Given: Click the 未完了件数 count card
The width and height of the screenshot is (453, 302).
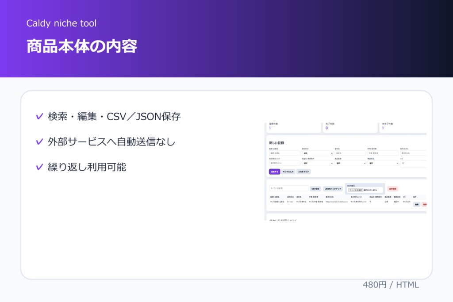Looking at the screenshot, I should click(x=403, y=127).
